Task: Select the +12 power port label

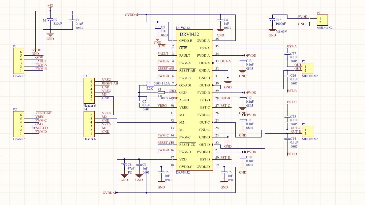Action: 50,6
